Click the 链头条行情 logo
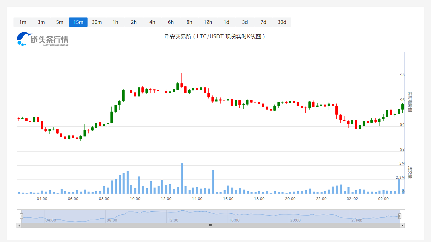Screen dimensions: 431x242 43,39
